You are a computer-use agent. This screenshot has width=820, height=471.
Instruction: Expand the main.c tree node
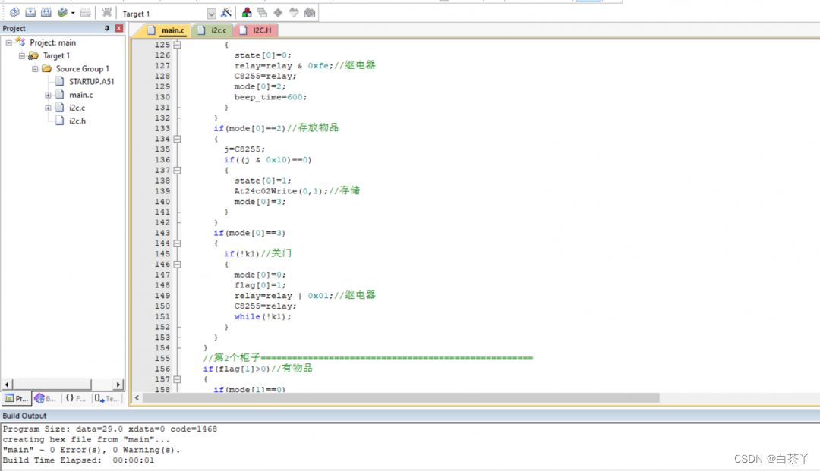pos(48,95)
